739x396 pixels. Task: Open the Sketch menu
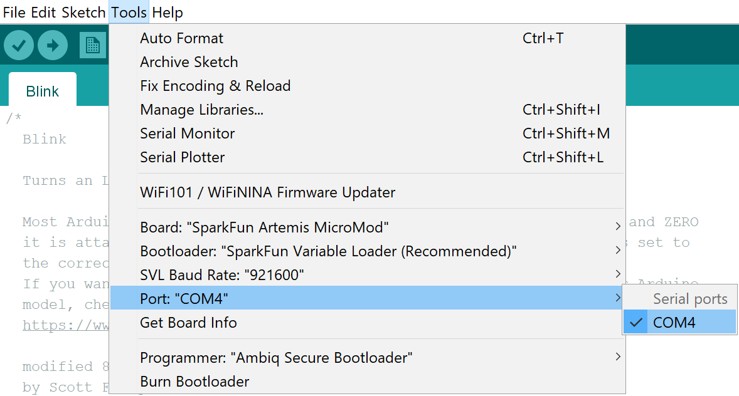(x=83, y=13)
